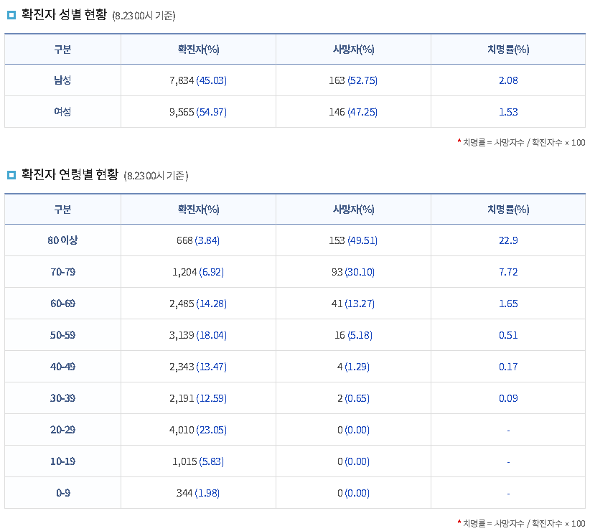
Task: Click 치명률(%) header in the gender table
Action: 507,50
